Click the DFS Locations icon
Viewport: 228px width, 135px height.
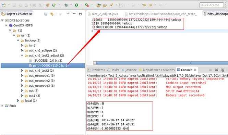[x=7, y=20]
